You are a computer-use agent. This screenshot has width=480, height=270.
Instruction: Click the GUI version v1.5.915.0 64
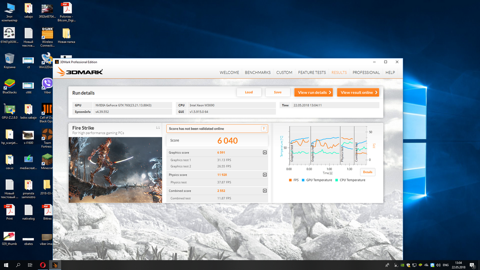coord(232,112)
